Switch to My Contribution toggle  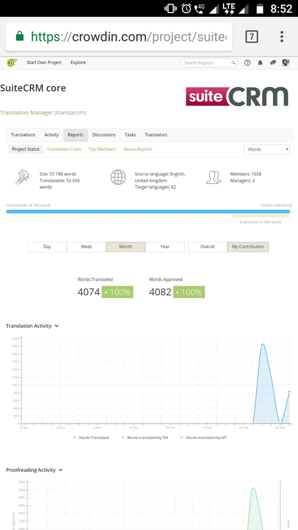(248, 247)
